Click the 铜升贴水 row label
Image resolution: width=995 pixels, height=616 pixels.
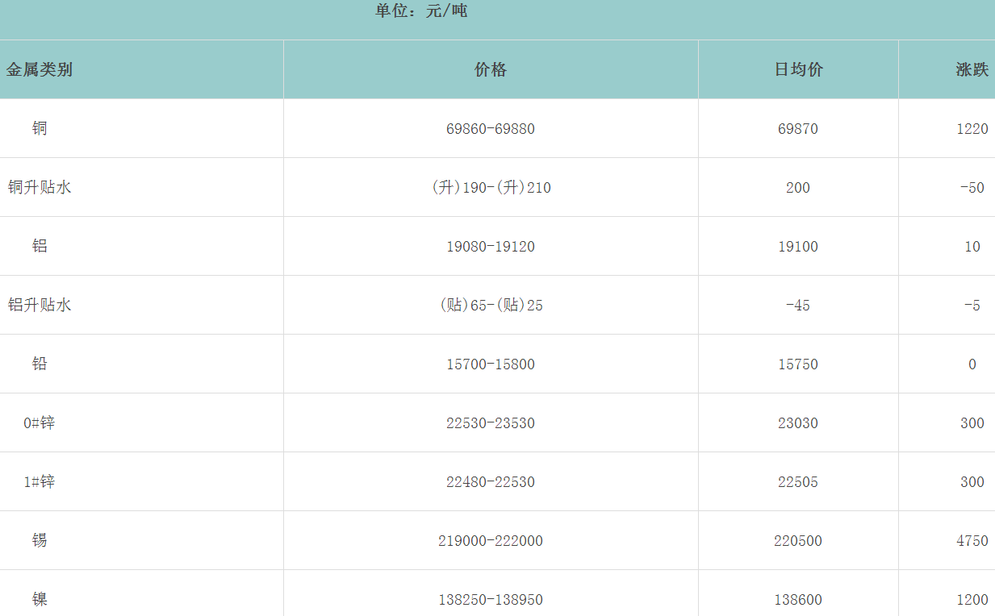[40, 187]
